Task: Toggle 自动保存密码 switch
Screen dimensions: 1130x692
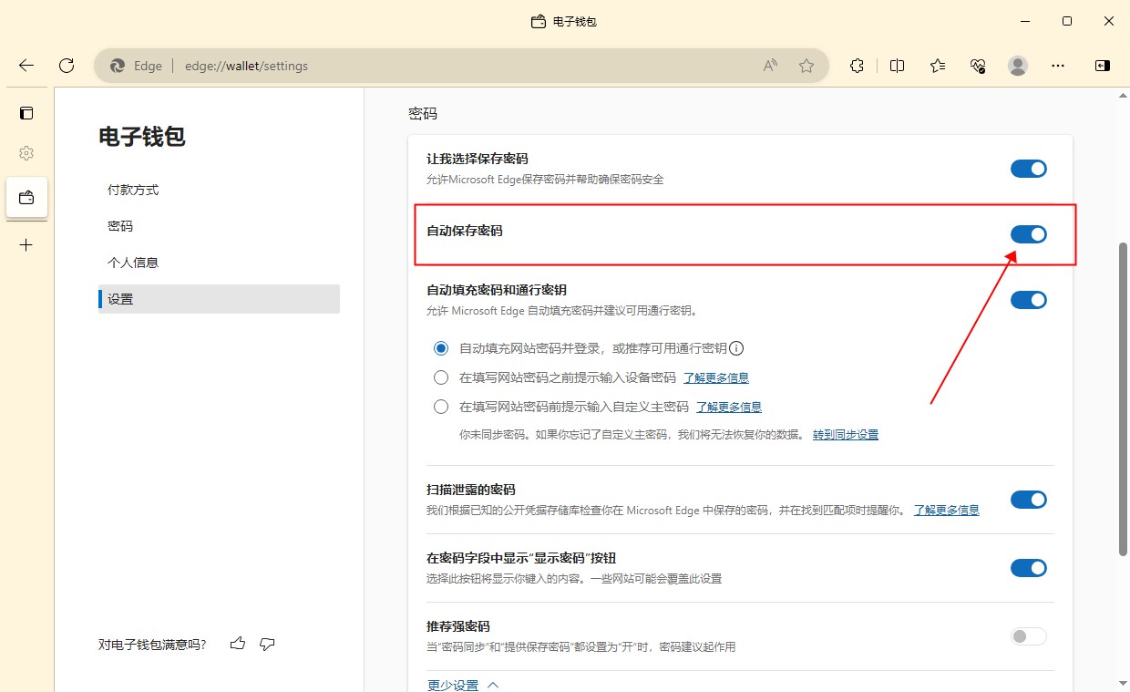Action: 1029,234
